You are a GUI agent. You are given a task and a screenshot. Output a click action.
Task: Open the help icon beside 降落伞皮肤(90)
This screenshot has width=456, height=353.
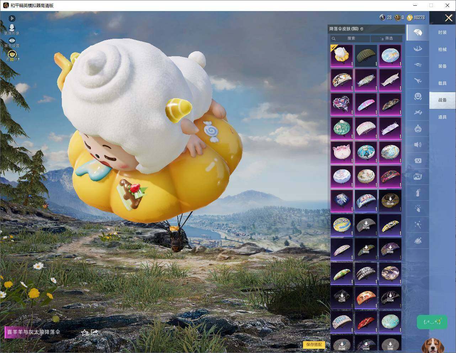tap(362, 29)
